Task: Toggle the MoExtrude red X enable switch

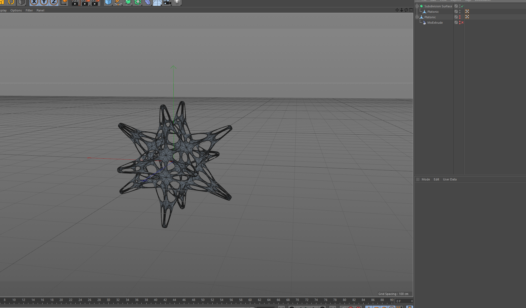Action: click(x=462, y=23)
